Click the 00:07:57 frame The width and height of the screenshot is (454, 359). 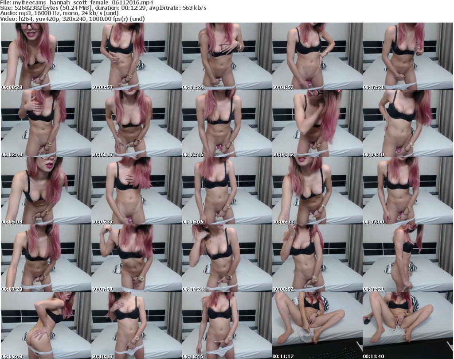click(x=136, y=258)
